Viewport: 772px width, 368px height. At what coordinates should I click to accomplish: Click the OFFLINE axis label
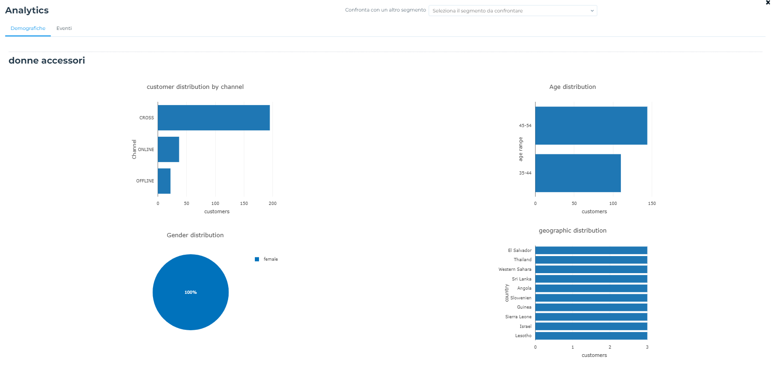(145, 181)
